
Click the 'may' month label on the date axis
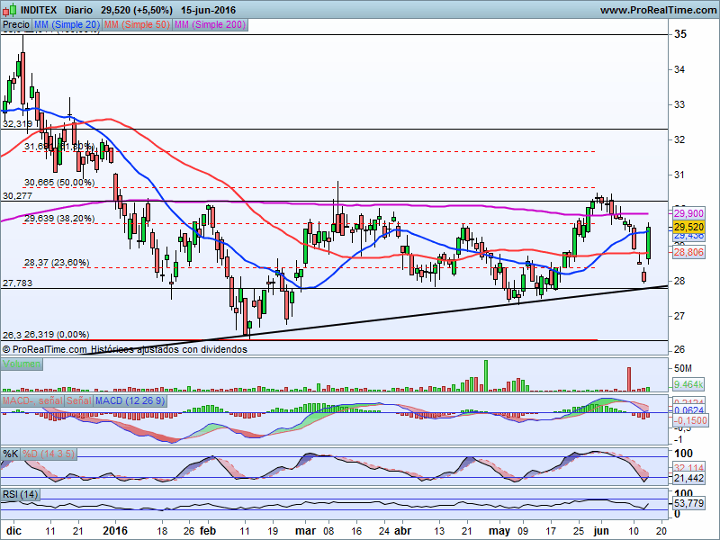pyautogui.click(x=499, y=531)
